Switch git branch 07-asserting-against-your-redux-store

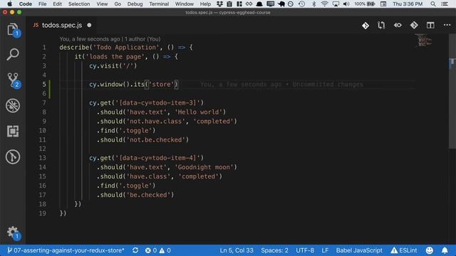tap(66, 250)
